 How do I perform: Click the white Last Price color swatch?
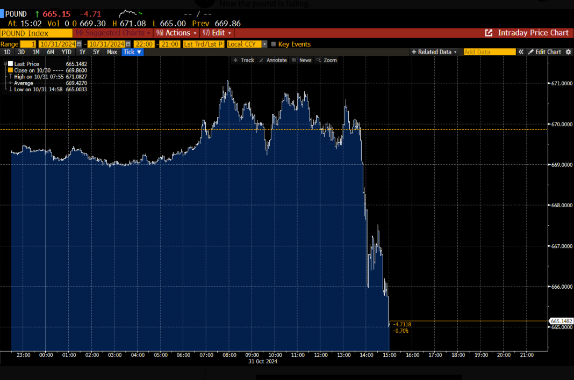click(x=11, y=64)
